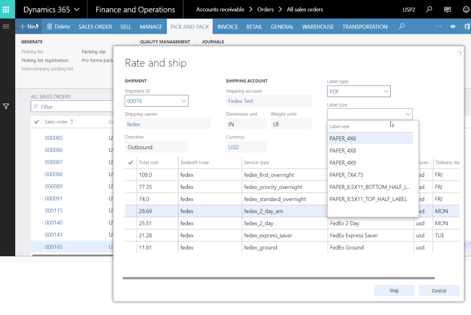Open the more options ellipsis
471x315 pixels.
click(438, 26)
